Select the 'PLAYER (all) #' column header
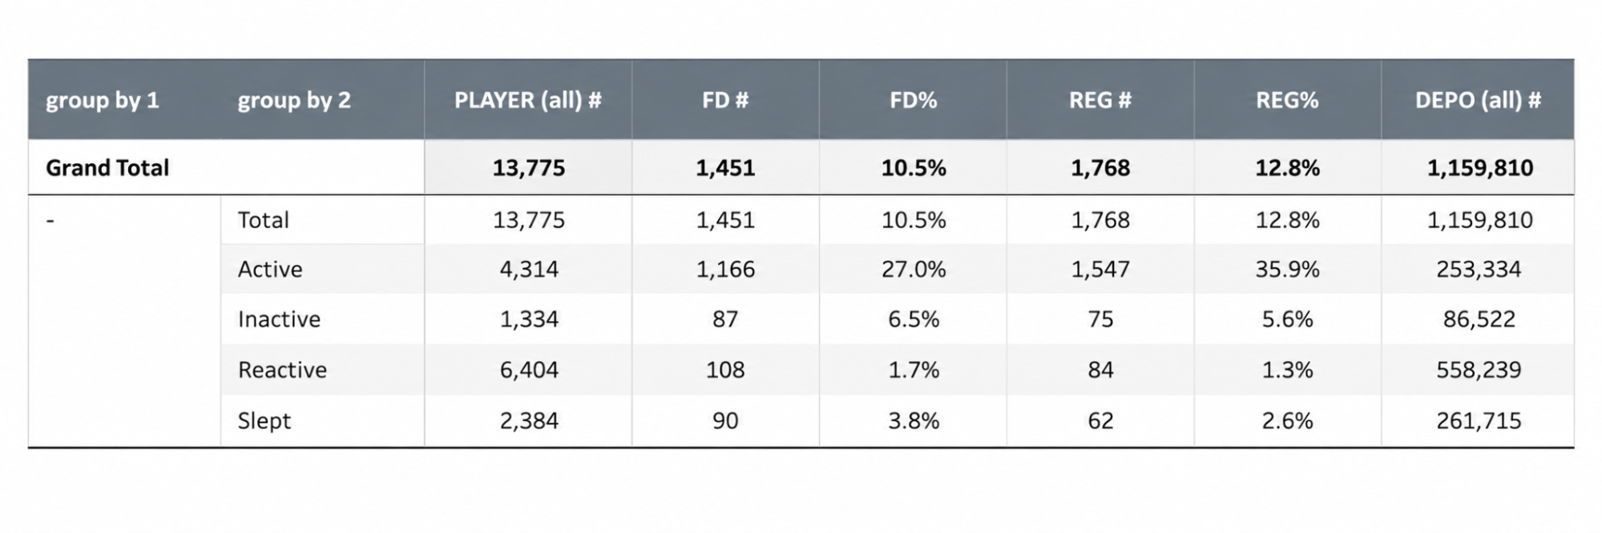1602x533 pixels. point(527,100)
